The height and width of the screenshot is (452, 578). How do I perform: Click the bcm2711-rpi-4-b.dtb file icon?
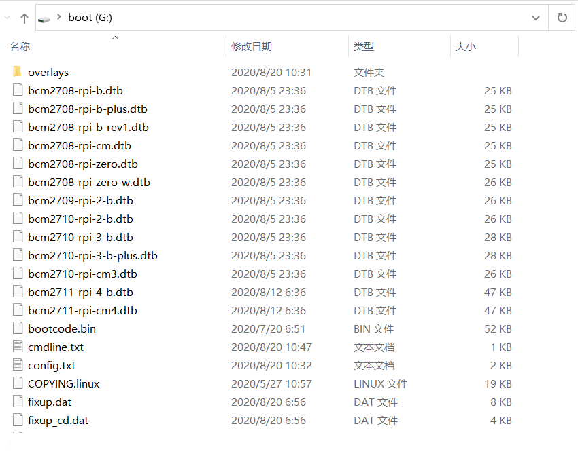(18, 292)
